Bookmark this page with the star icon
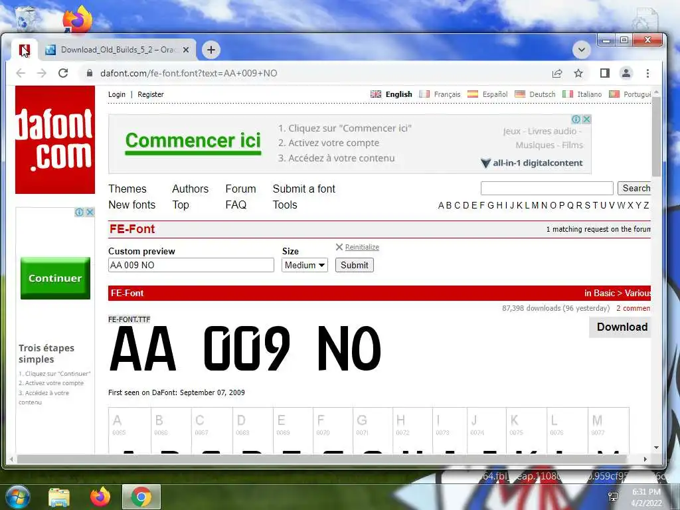 coord(578,73)
